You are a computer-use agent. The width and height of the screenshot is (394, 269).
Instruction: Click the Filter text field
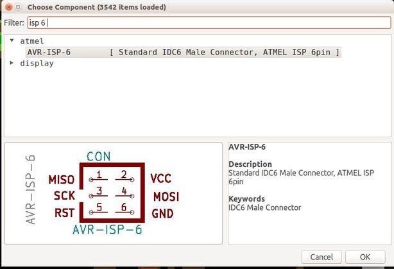(x=209, y=23)
